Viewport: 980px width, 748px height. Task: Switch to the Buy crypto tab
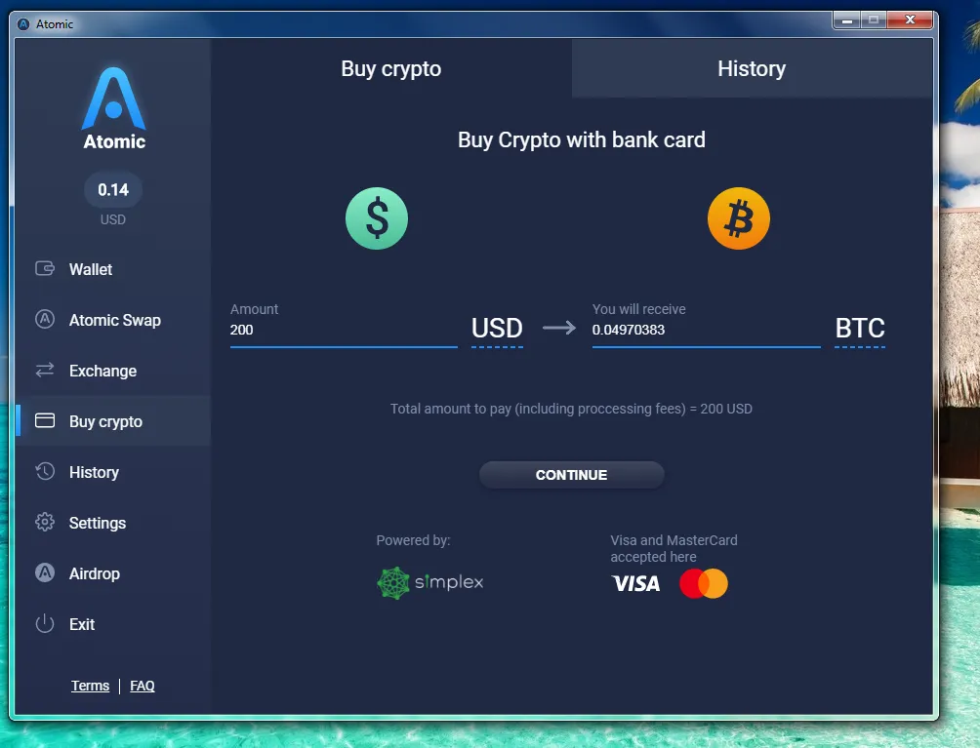pos(391,68)
